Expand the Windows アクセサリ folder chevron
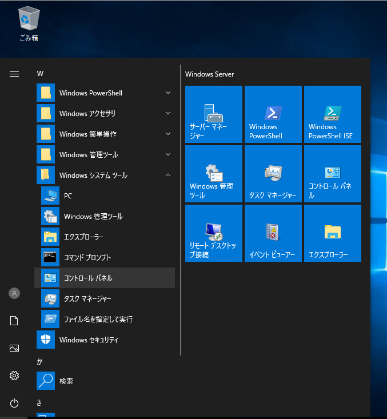 coord(168,113)
